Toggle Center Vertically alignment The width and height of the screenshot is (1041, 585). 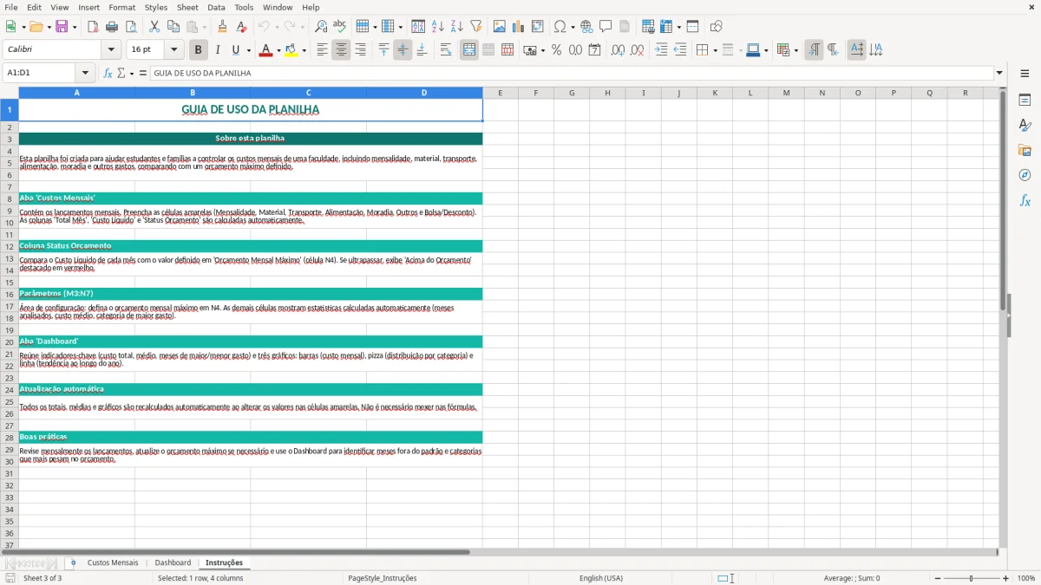(403, 50)
